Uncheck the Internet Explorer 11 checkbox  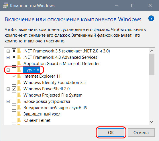click(x=14, y=76)
